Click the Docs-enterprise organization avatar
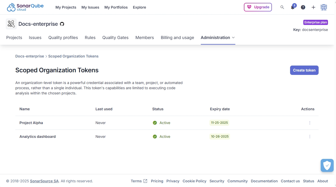 (11, 24)
